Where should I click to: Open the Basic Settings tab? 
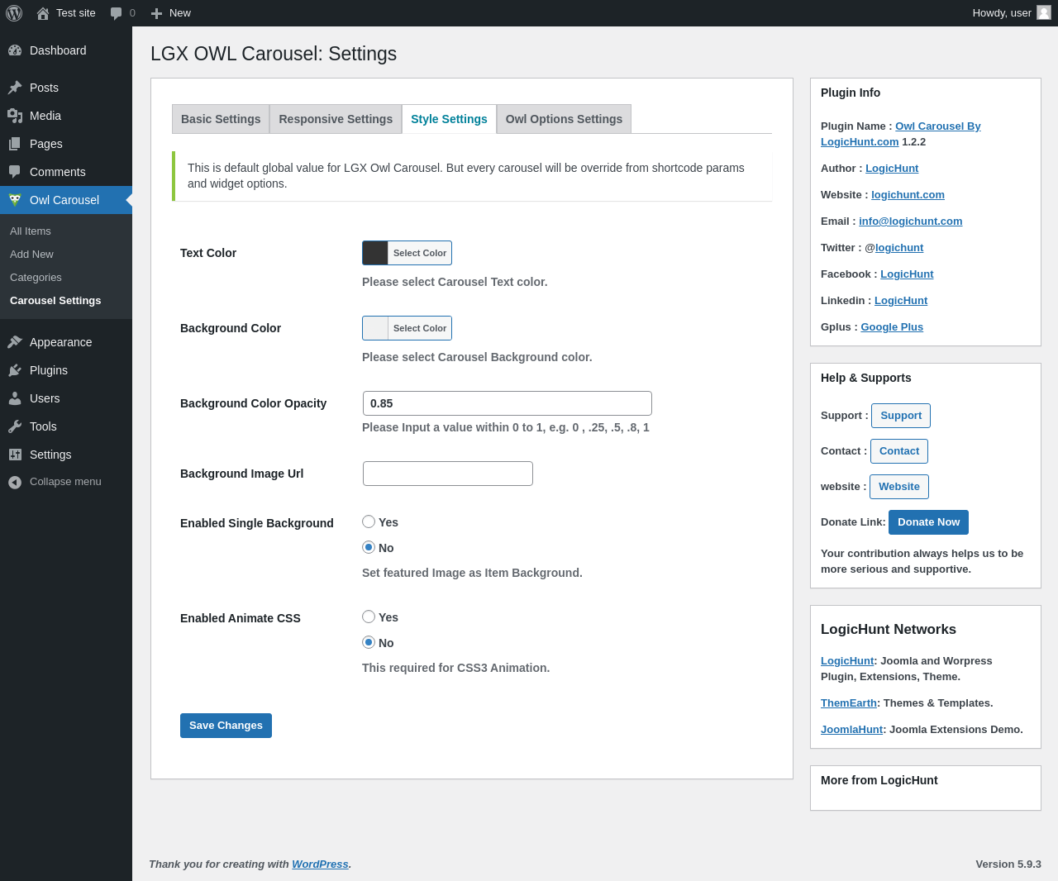tap(221, 119)
